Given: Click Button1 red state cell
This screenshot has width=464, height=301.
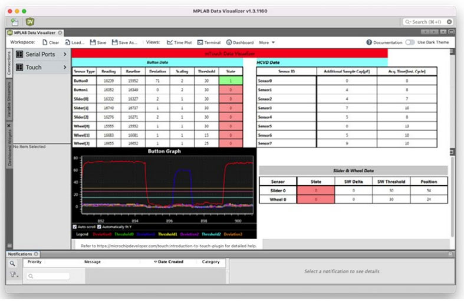Looking at the screenshot, I should [x=231, y=90].
